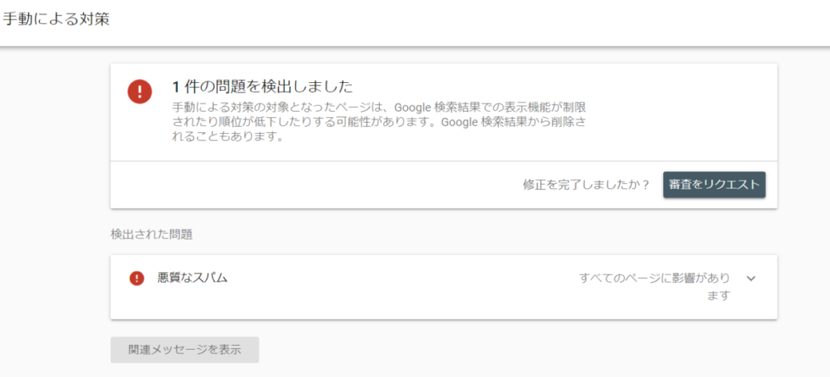This screenshot has width=830, height=377.
Task: Click the 修正を完了しましたか? prompt text
Action: click(x=586, y=185)
